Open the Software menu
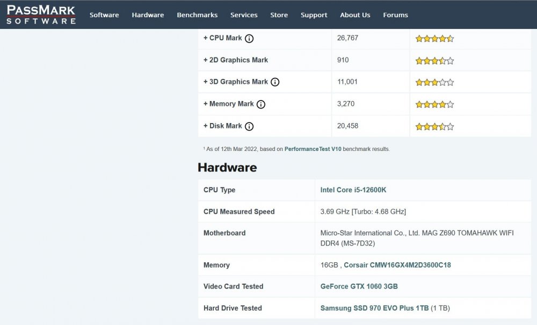The image size is (537, 325). tap(104, 15)
